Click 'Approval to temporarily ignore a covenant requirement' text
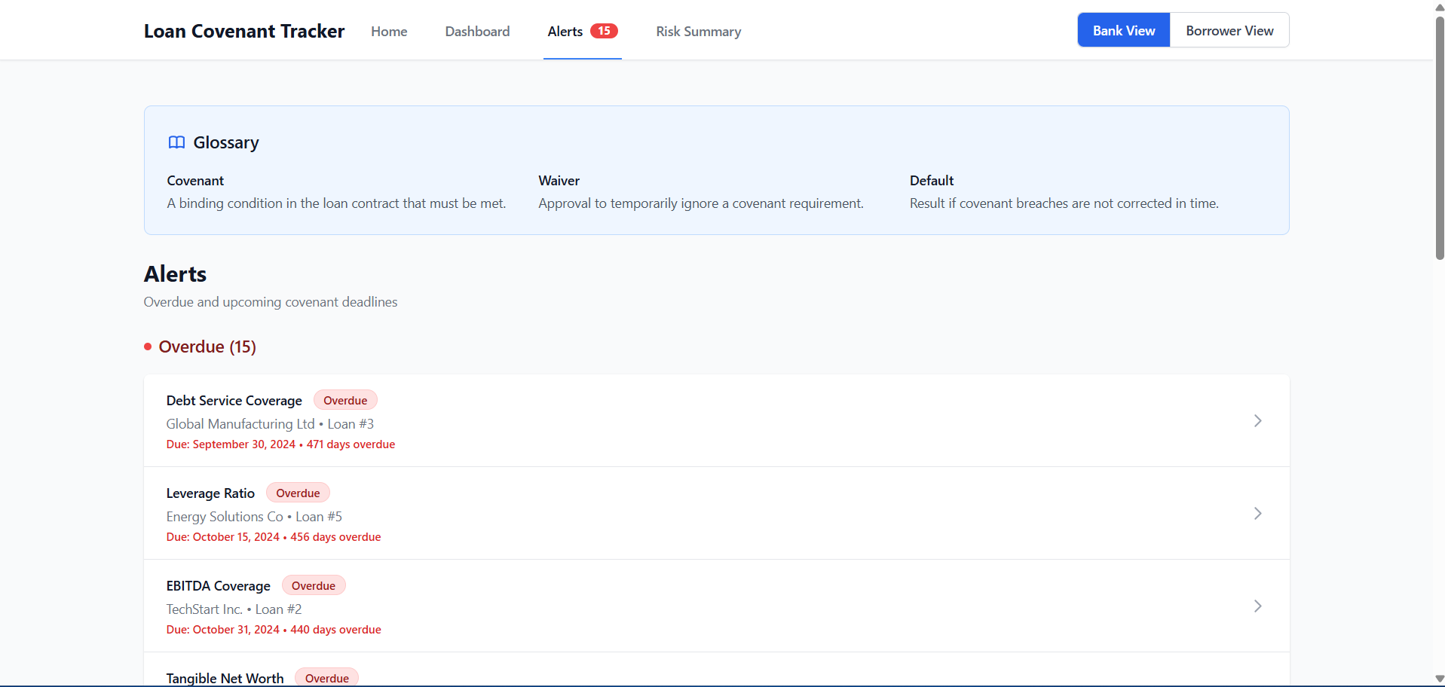1445x687 pixels. (701, 203)
